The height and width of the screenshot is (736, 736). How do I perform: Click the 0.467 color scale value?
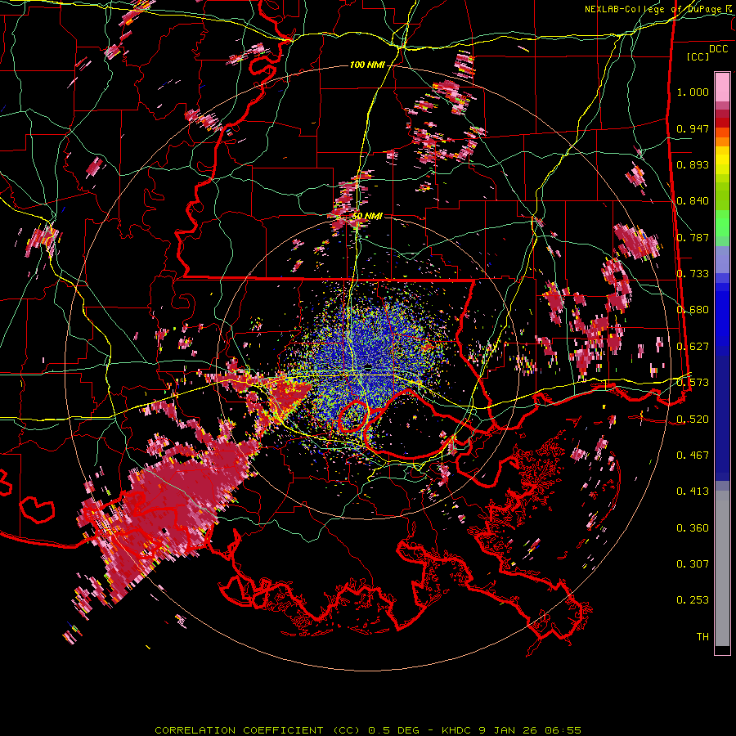[693, 455]
